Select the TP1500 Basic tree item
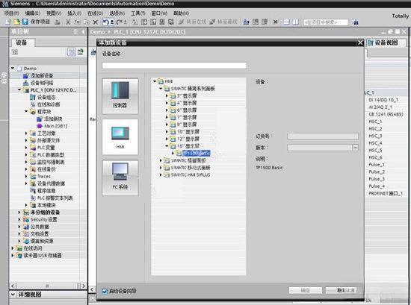411x305 pixels. 197,153
